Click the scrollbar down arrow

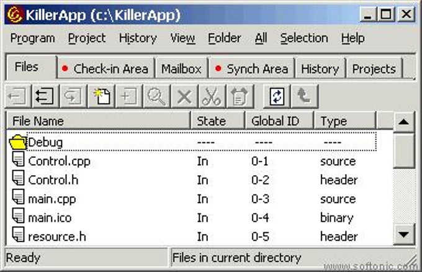tap(403, 234)
